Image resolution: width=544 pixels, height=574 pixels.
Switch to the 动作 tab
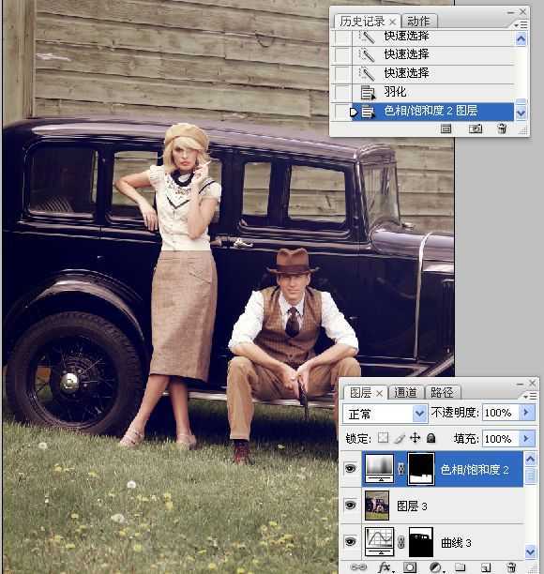(418, 22)
